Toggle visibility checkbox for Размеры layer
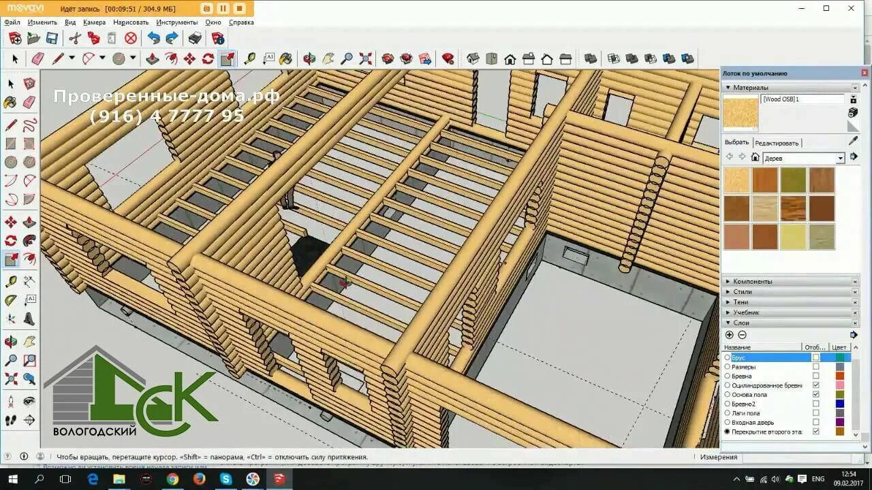The image size is (872, 490). 815,367
